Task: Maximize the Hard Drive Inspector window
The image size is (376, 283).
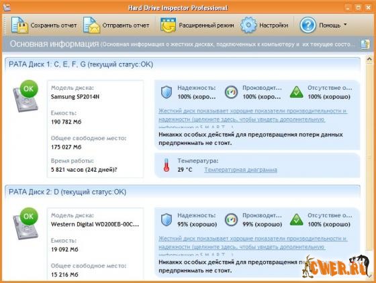Action: (x=359, y=7)
